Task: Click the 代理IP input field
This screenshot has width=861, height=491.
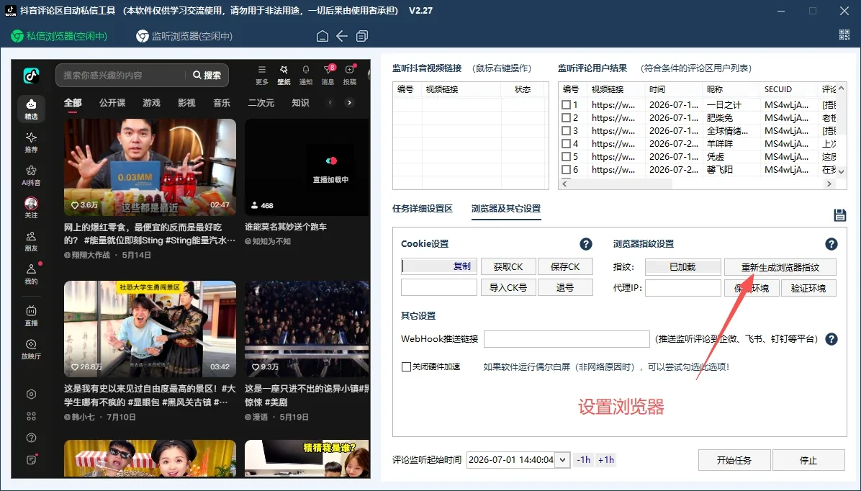Action: pos(682,288)
